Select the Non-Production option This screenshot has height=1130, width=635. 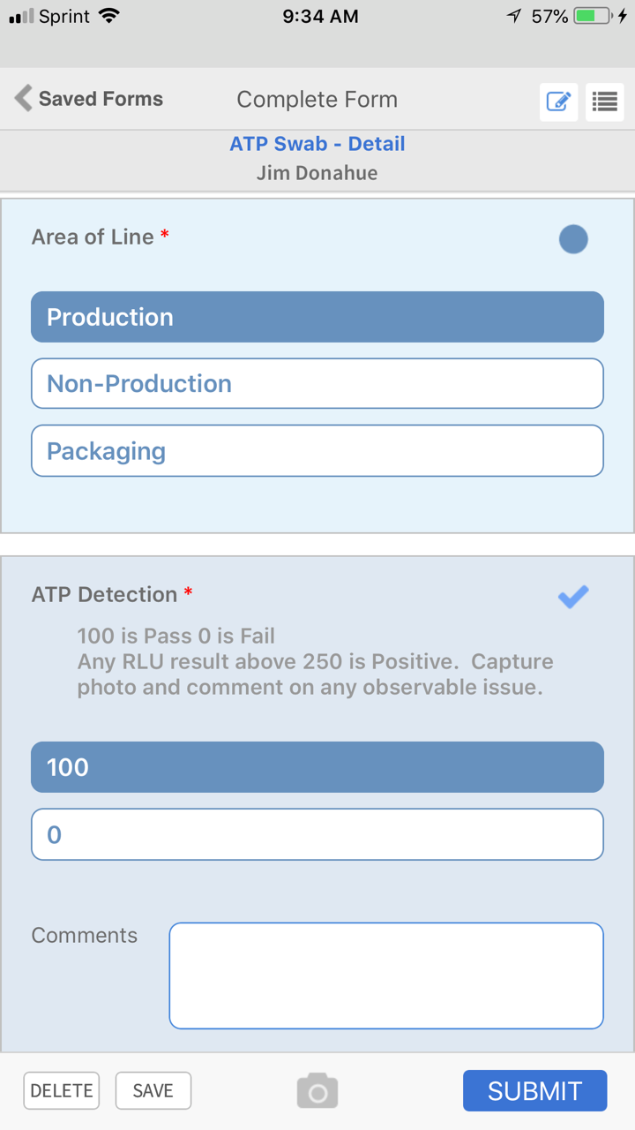pyautogui.click(x=317, y=383)
